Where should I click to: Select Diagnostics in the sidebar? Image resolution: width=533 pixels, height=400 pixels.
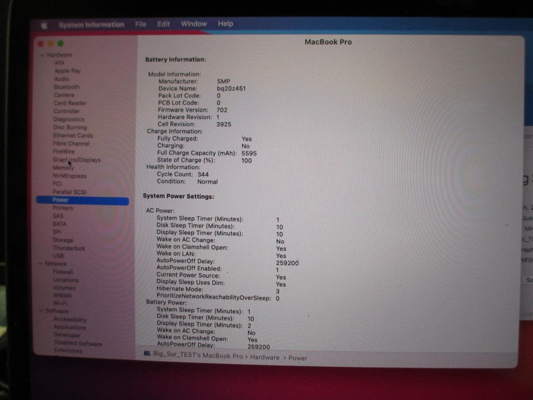[x=69, y=119]
